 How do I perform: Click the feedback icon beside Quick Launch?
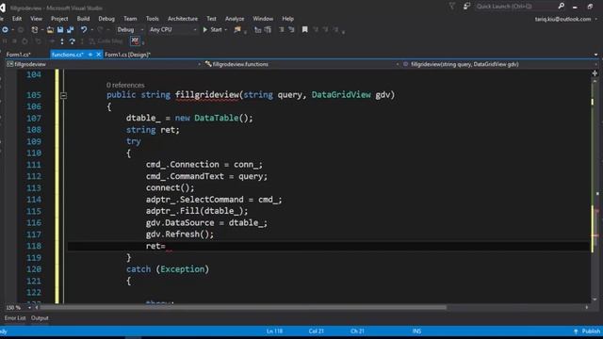(466, 7)
